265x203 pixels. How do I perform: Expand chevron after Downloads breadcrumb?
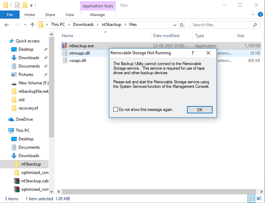click(98, 25)
